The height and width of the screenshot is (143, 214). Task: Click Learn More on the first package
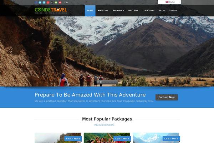point(73,138)
